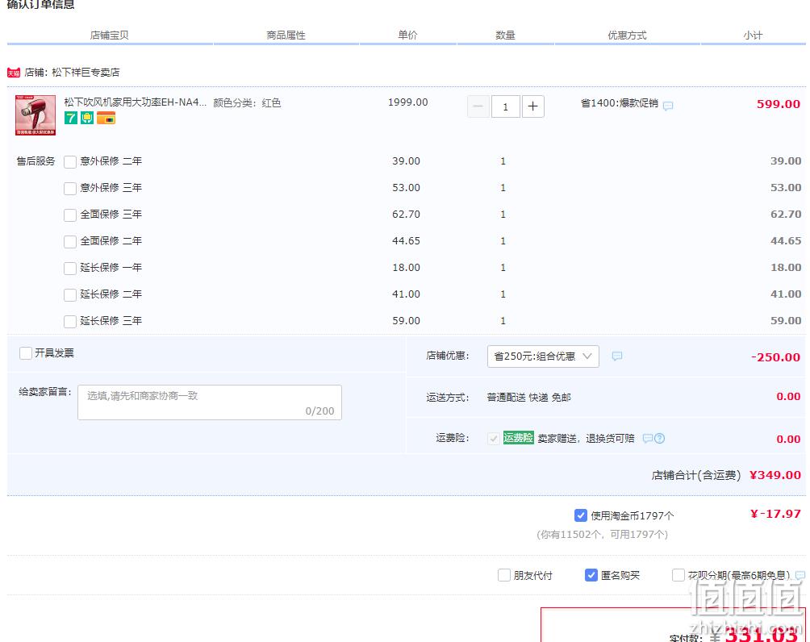Click the comment icon after 卖家赠送，退换货可赔

pyautogui.click(x=647, y=439)
